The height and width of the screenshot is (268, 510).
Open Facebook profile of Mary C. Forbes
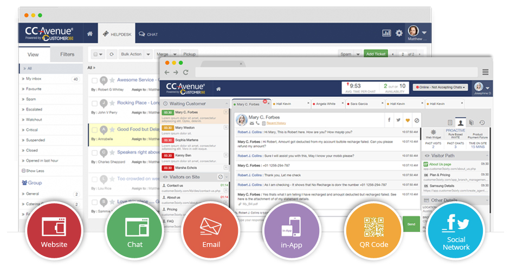389,120
